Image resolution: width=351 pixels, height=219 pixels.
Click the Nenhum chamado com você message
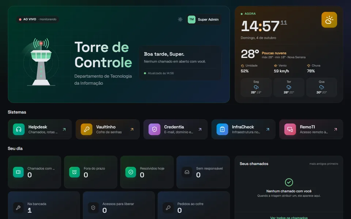click(x=289, y=191)
